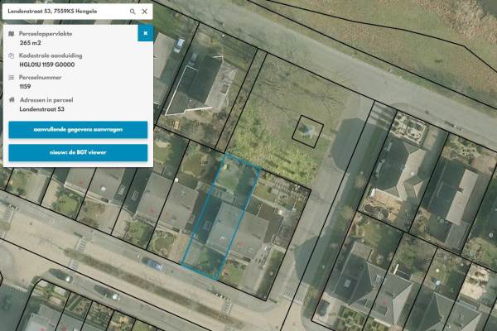
Task: Click the Perceeloppervlakte map icon
Action: pyautogui.click(x=12, y=34)
